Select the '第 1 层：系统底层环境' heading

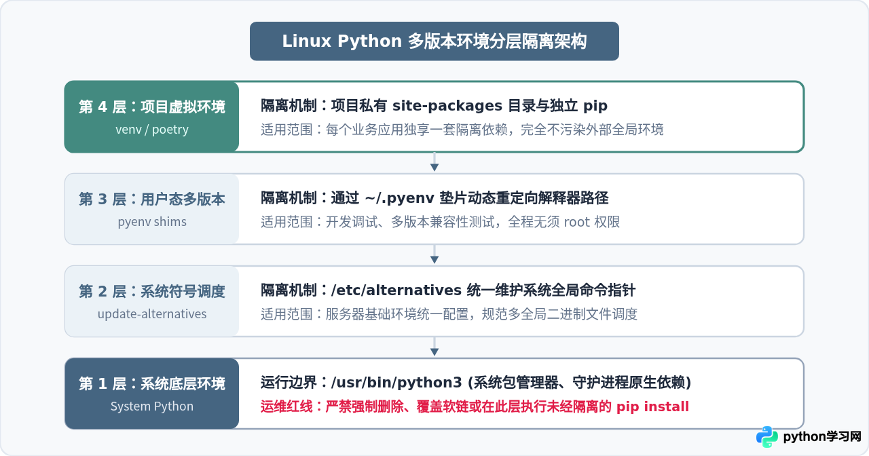coord(152,383)
